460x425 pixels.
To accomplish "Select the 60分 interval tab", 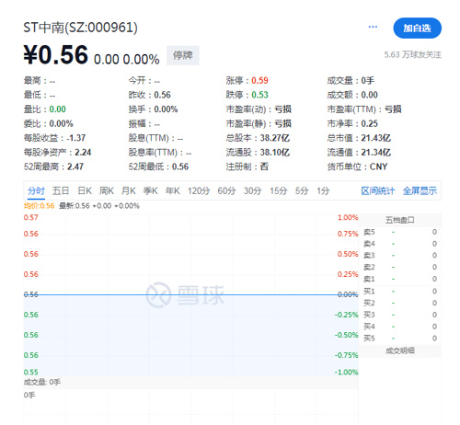I will tap(226, 191).
